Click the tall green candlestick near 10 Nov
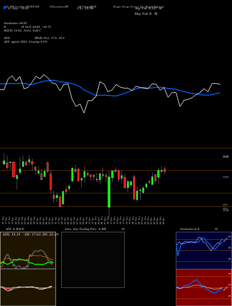 coord(109,192)
